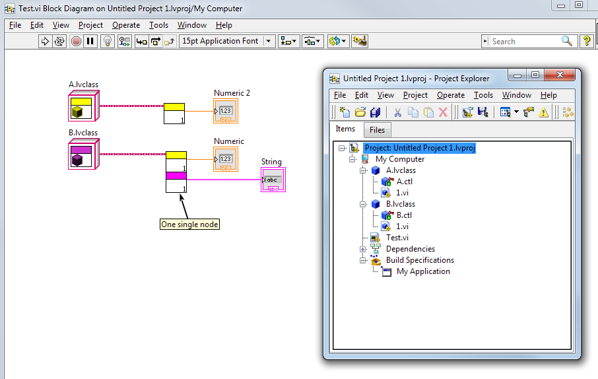This screenshot has height=379, width=598.
Task: Select Test.vi in the project tree
Action: (397, 238)
